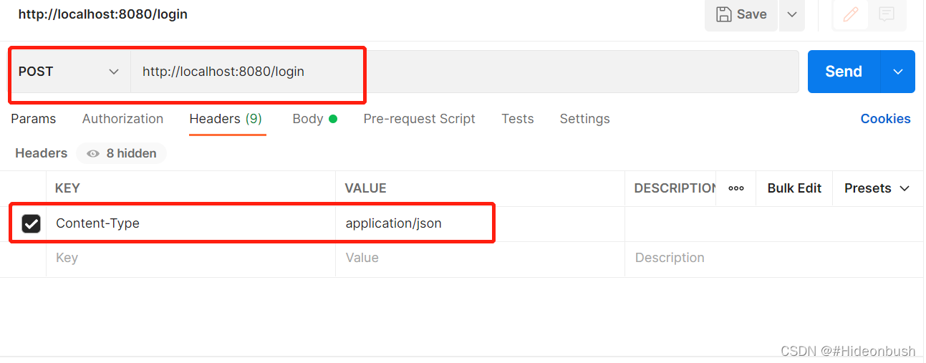Send the request with Send button
The width and height of the screenshot is (926, 363).
844,72
